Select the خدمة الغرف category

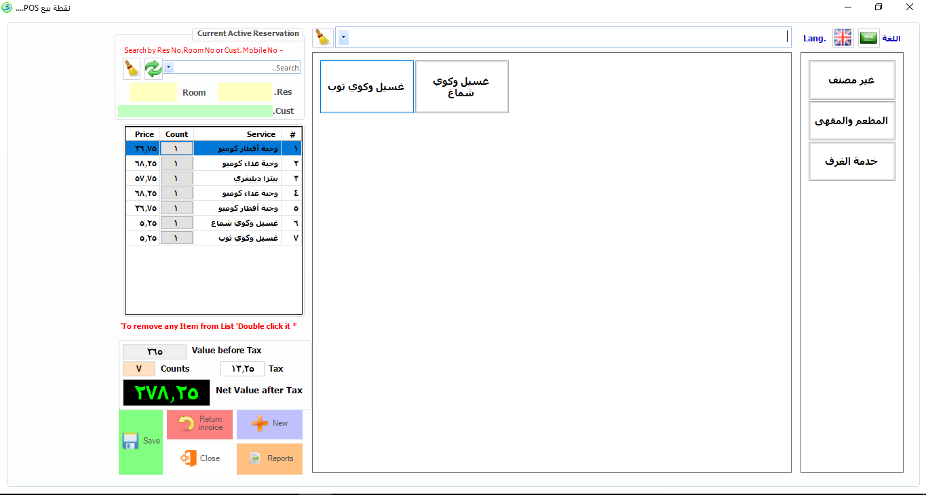click(851, 161)
